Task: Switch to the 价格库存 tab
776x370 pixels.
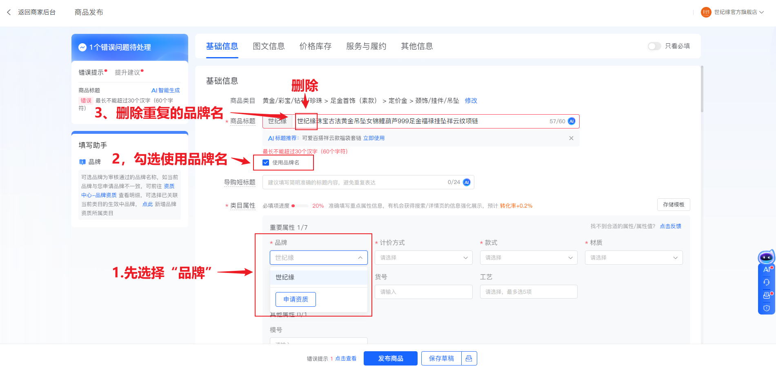Action: [x=315, y=46]
